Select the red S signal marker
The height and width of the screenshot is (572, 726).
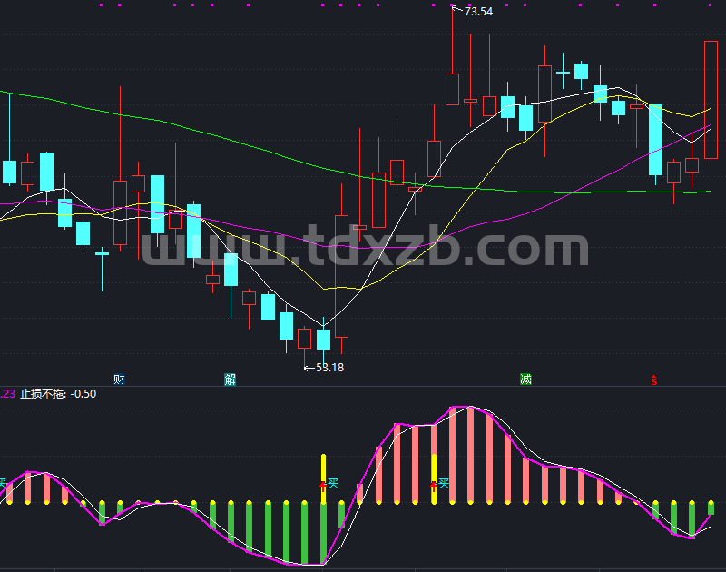pyautogui.click(x=653, y=380)
